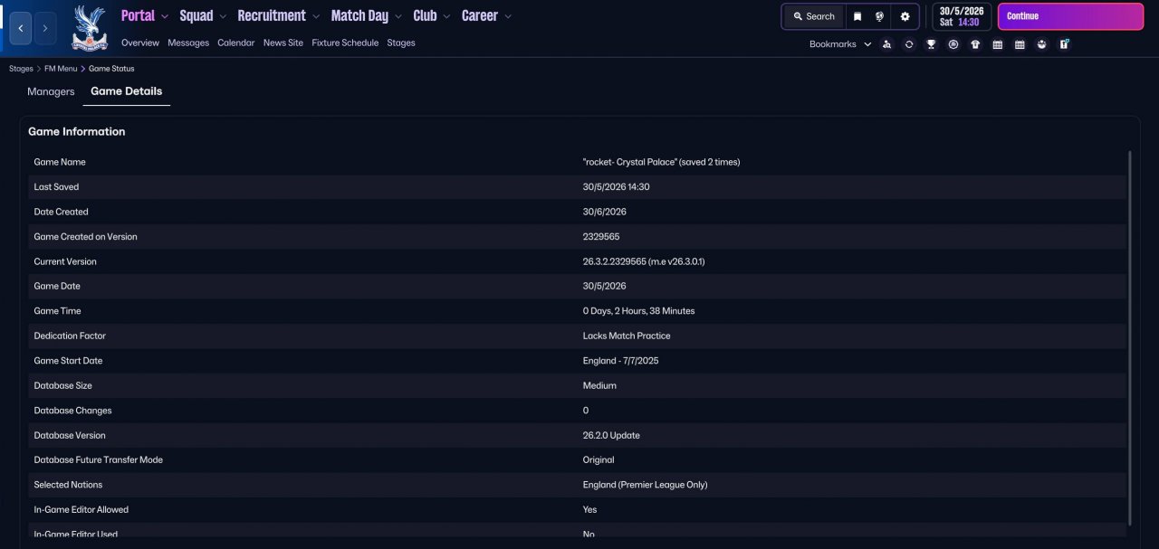This screenshot has height=549, width=1159.
Task: Click the Last Saved value 30/5/2026 14:30
Action: click(x=616, y=187)
